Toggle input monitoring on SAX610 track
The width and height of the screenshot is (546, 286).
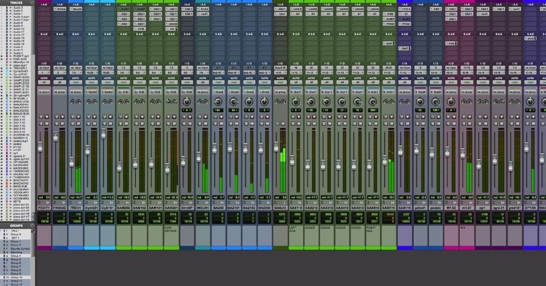click(370, 117)
